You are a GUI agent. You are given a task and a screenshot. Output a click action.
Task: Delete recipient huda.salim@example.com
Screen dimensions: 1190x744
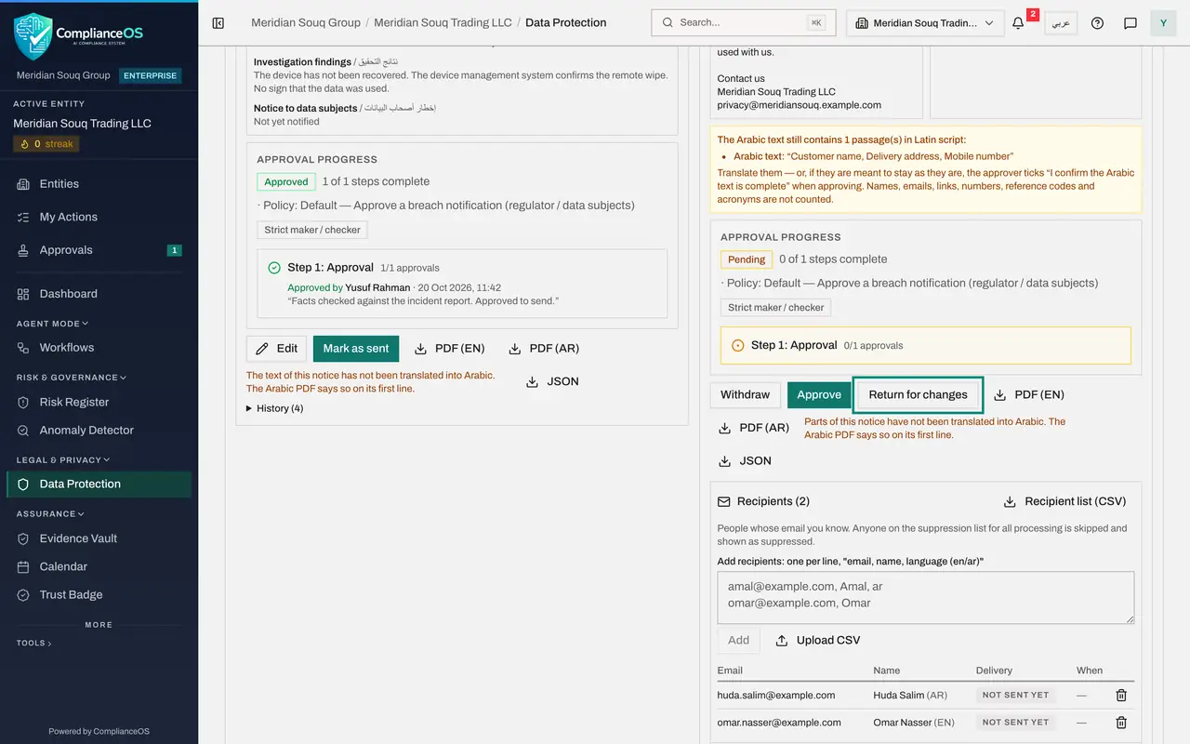click(1121, 695)
